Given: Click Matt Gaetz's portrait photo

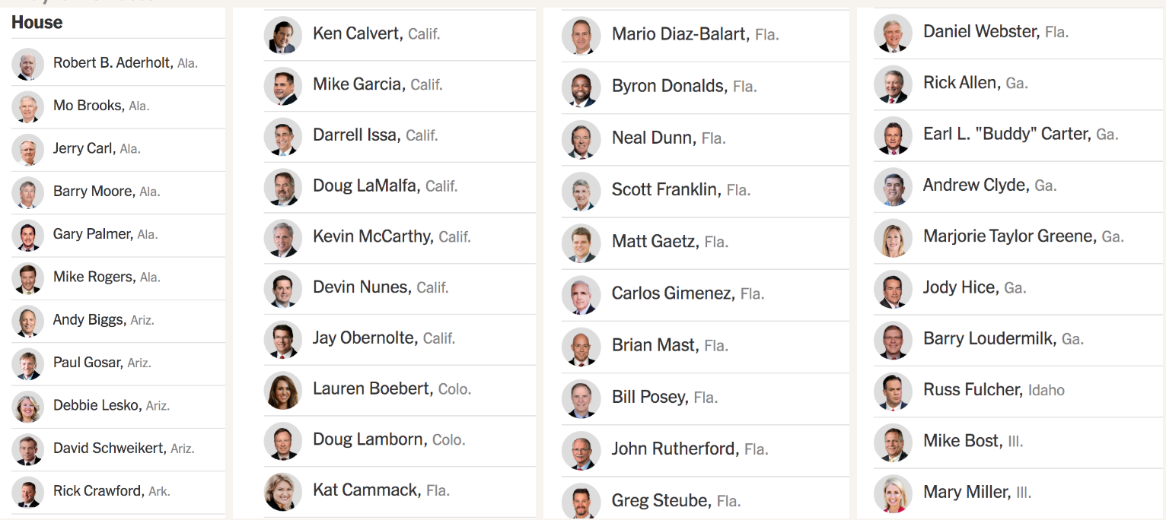Looking at the screenshot, I should point(581,243).
